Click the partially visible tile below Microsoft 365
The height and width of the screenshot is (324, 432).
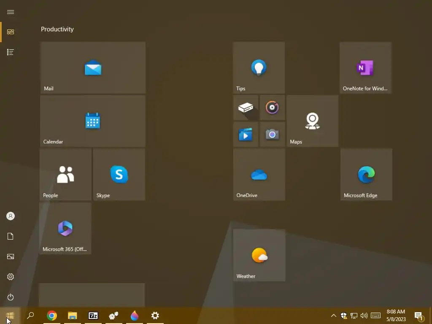tap(92, 295)
